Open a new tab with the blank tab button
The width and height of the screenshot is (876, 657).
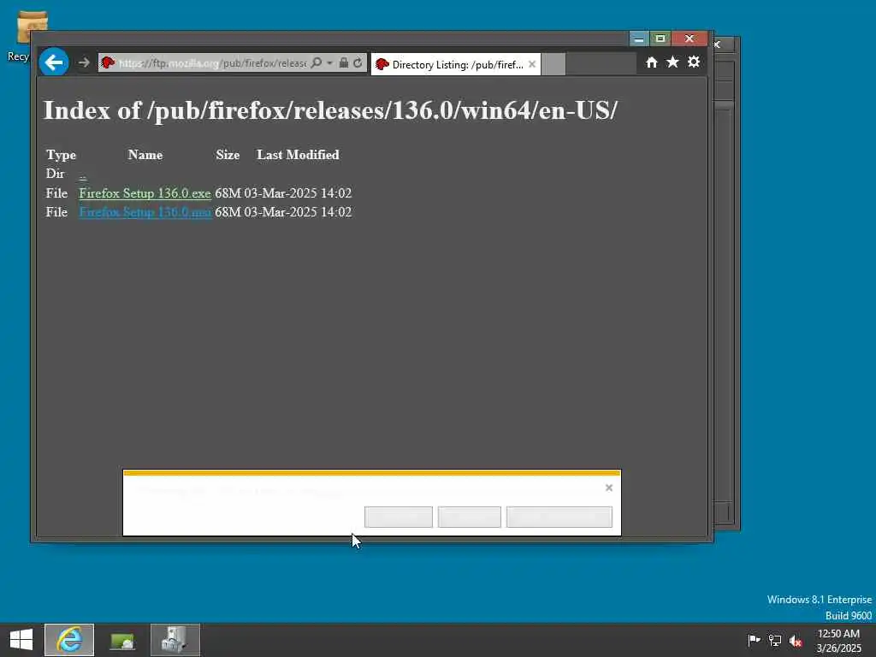point(553,64)
